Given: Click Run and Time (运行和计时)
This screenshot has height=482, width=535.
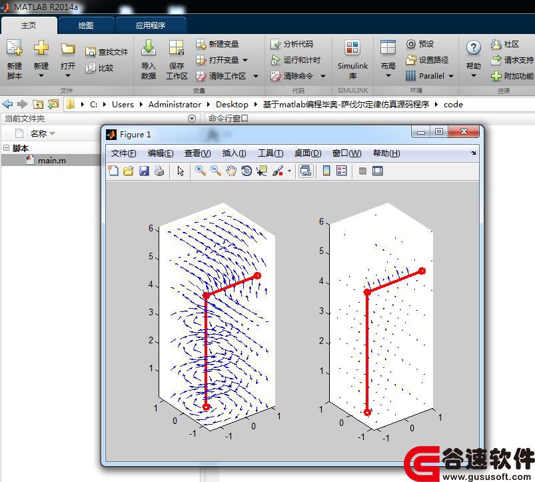Looking at the screenshot, I should coord(295,60).
